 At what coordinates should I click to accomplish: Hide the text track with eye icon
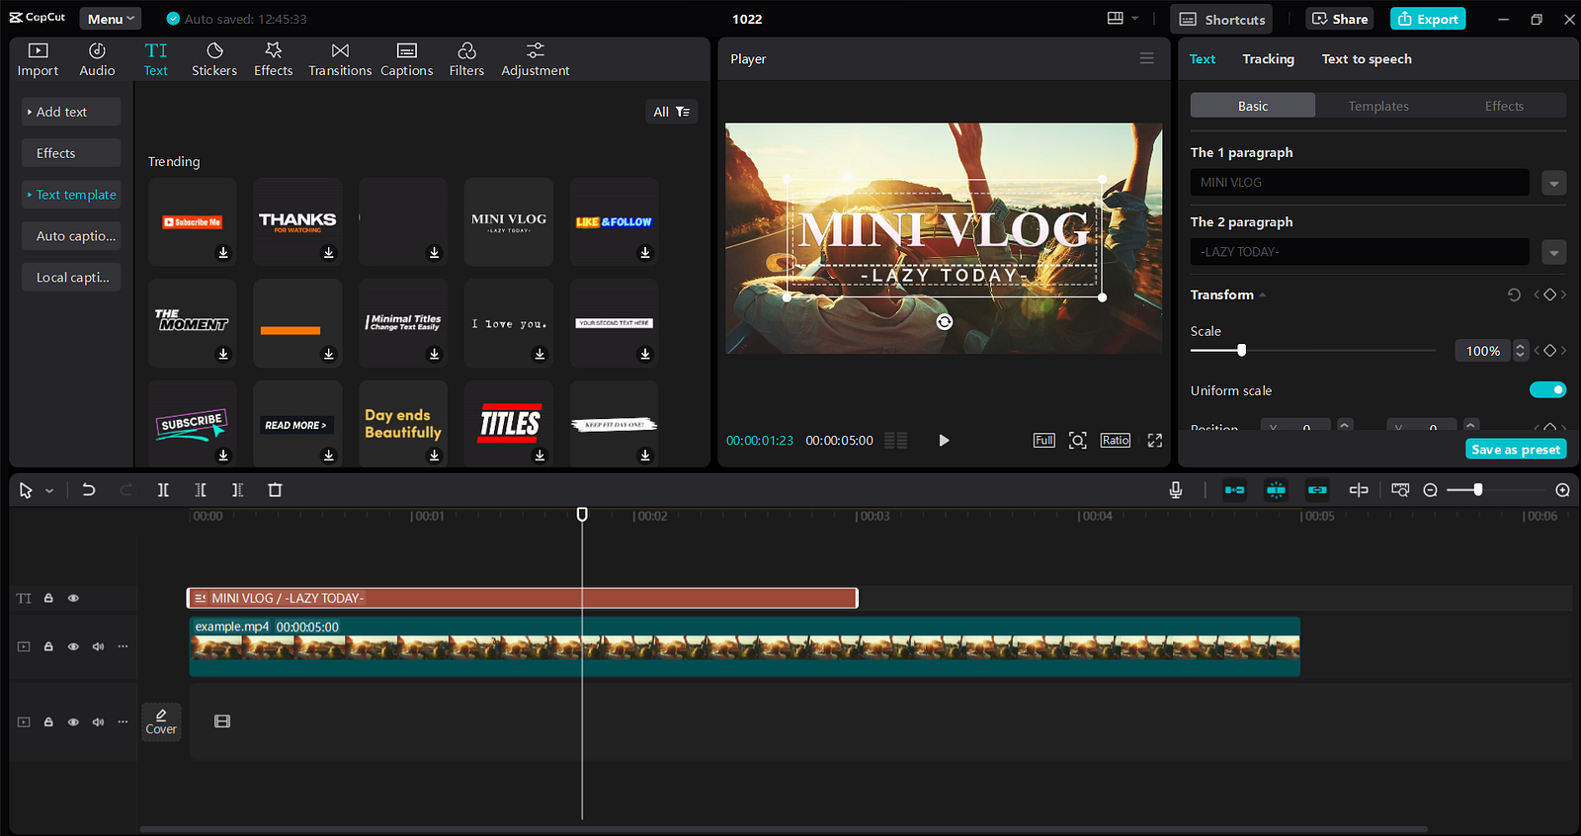[x=73, y=599]
